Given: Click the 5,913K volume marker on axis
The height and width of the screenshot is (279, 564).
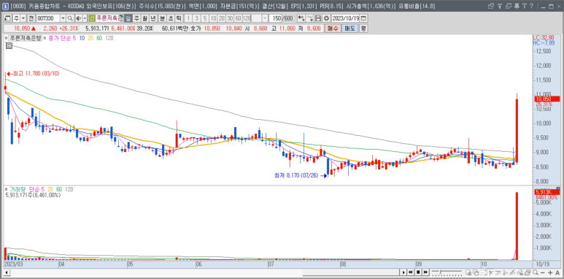Looking at the screenshot, I should tap(547, 192).
